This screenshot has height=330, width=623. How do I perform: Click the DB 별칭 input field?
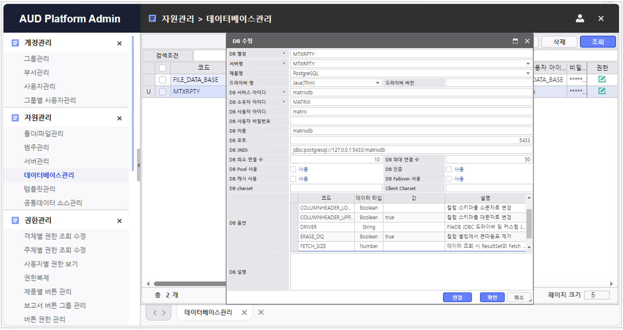point(411,54)
